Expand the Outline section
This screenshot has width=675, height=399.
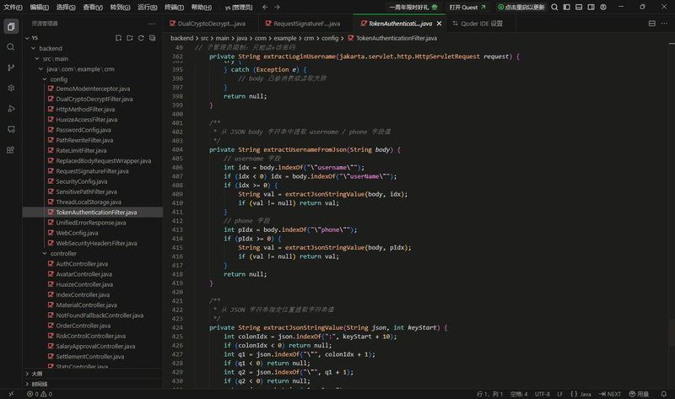(x=93, y=374)
